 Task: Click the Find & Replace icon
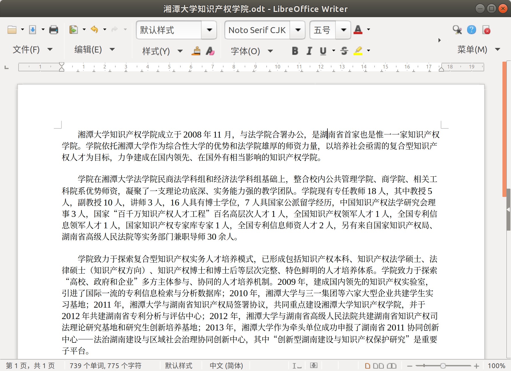pos(457,30)
